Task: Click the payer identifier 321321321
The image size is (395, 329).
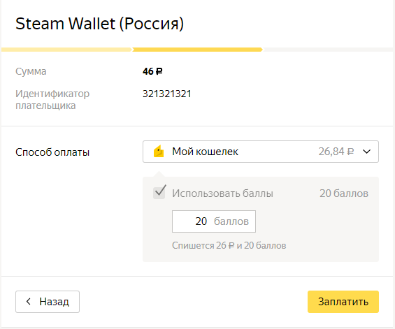Action: pyautogui.click(x=167, y=94)
